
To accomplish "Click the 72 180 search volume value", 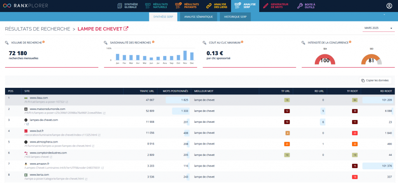I will (18, 53).
